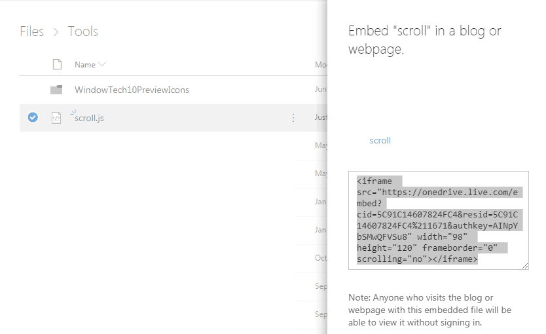The image size is (546, 334).
Task: Open the WindowTech10PreviewIcons folder
Action: (132, 90)
